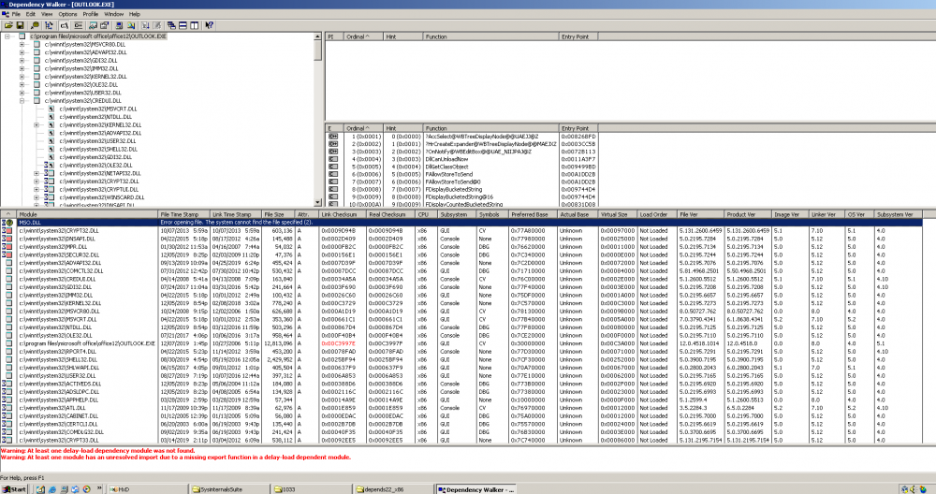Click the module icon of root OUTLOOK.EXE

tap(22, 36)
